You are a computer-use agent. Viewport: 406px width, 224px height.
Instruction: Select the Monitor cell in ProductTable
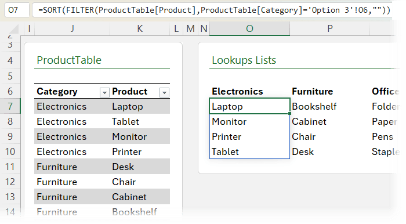[140, 136]
